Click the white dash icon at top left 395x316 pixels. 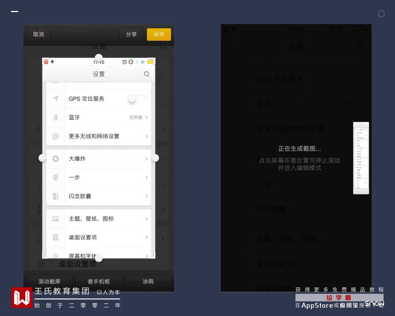[15, 11]
